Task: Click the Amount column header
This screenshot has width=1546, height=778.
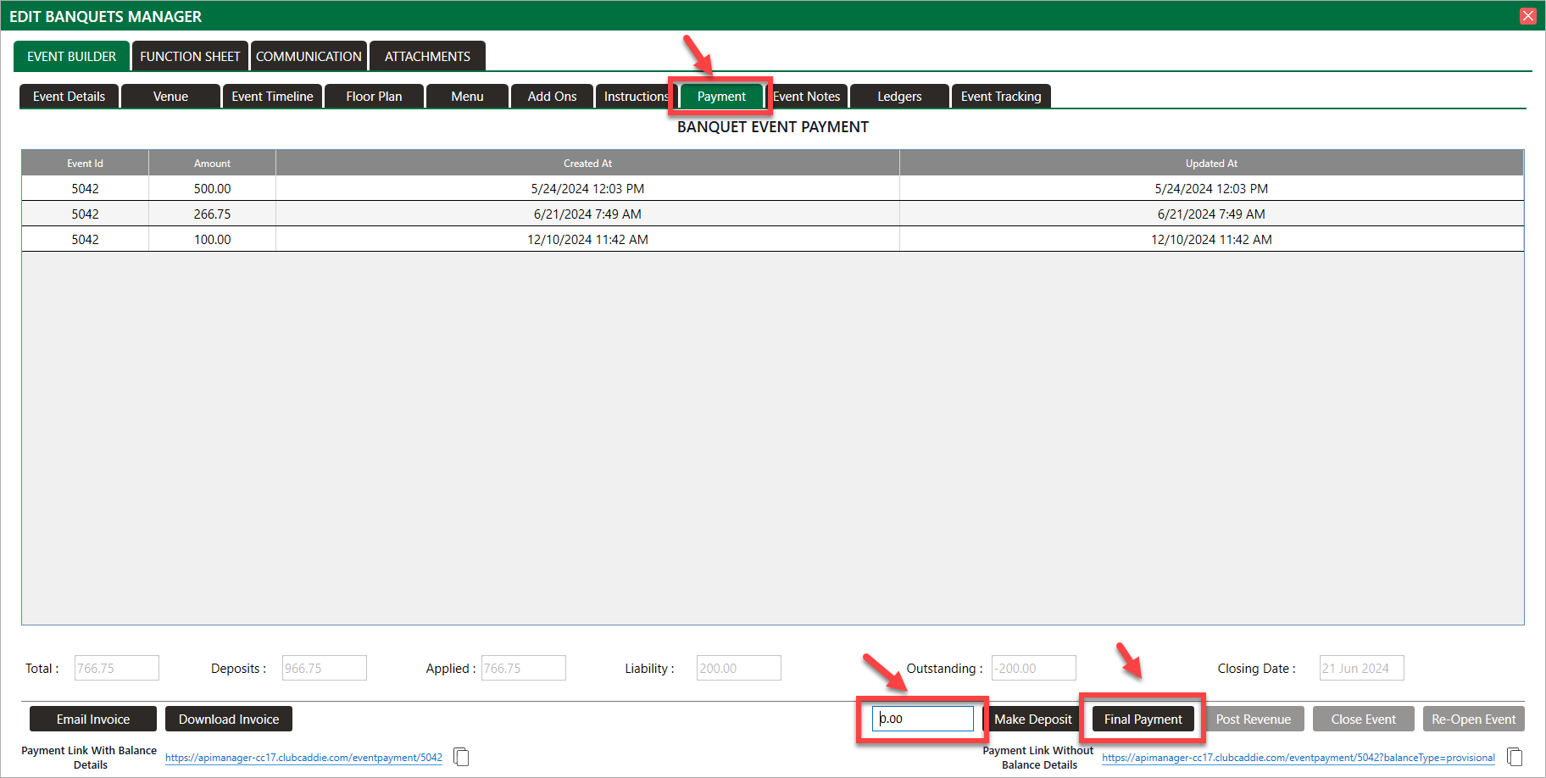Action: click(212, 164)
